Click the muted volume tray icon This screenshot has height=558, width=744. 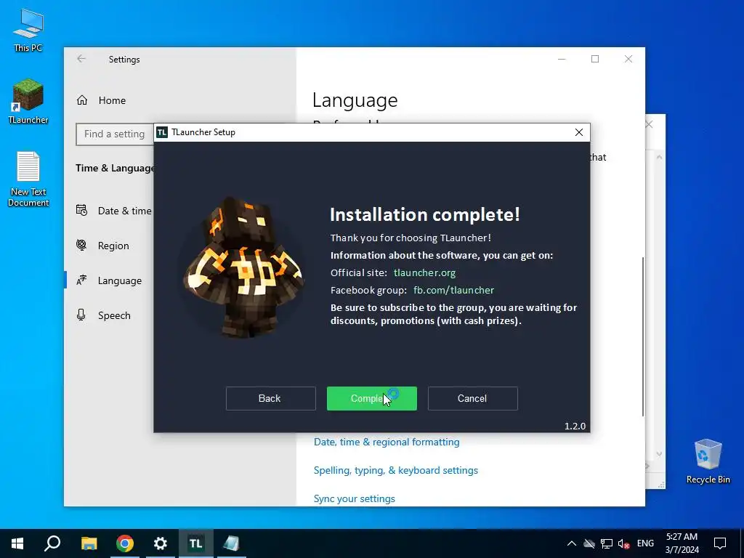click(x=624, y=543)
